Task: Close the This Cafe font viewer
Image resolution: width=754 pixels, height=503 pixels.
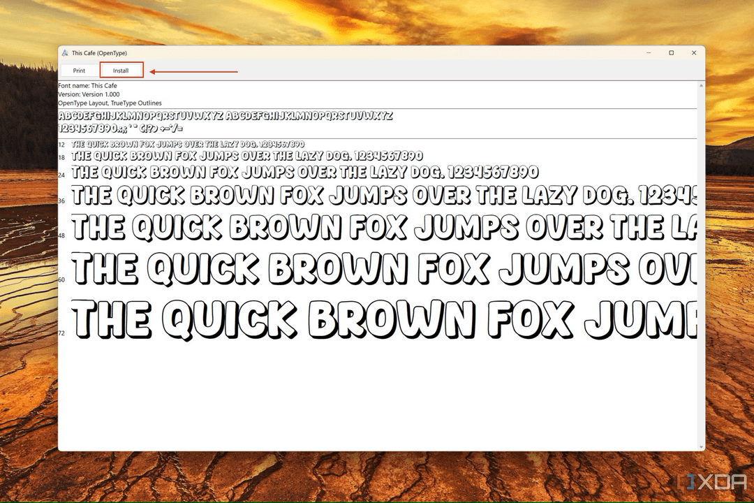Action: tap(693, 53)
